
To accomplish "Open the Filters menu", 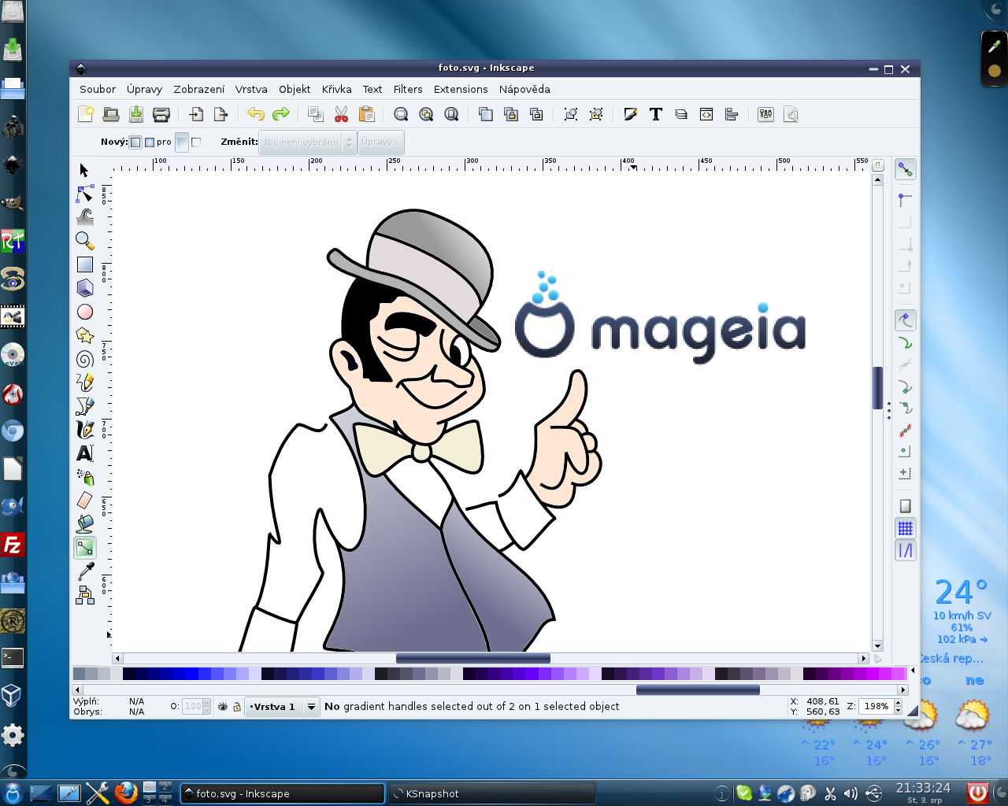I will point(408,89).
